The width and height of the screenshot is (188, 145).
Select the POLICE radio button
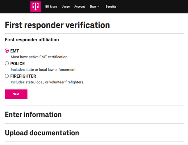pos(7,63)
